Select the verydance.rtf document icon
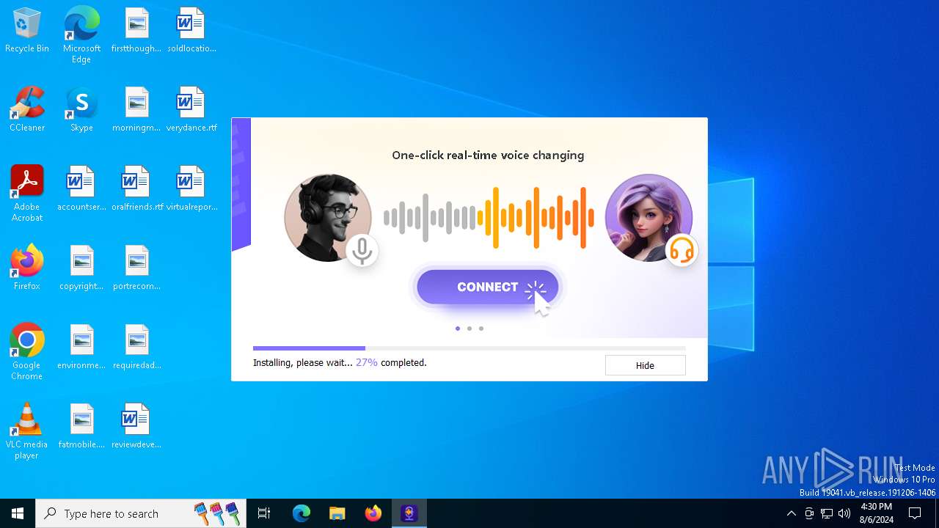The image size is (939, 528). tap(191, 109)
